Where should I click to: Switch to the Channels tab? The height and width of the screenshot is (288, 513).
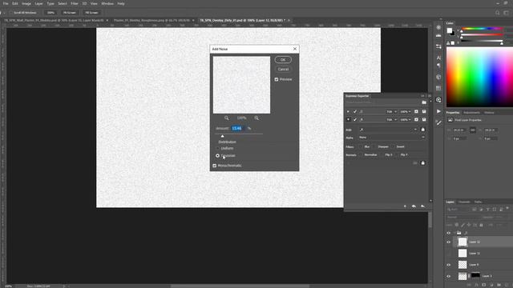(x=464, y=202)
